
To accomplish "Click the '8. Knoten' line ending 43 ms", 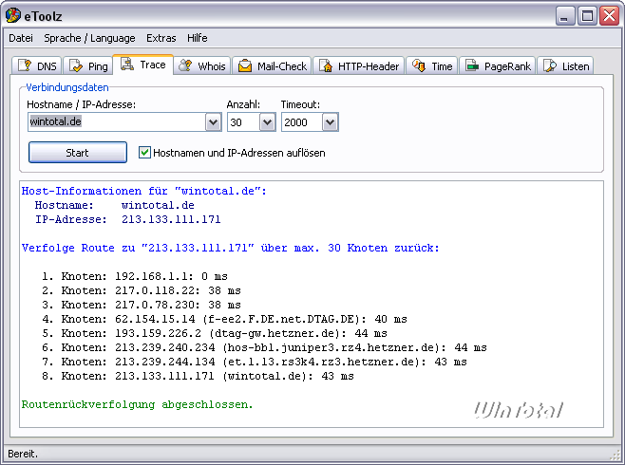I will [x=198, y=376].
